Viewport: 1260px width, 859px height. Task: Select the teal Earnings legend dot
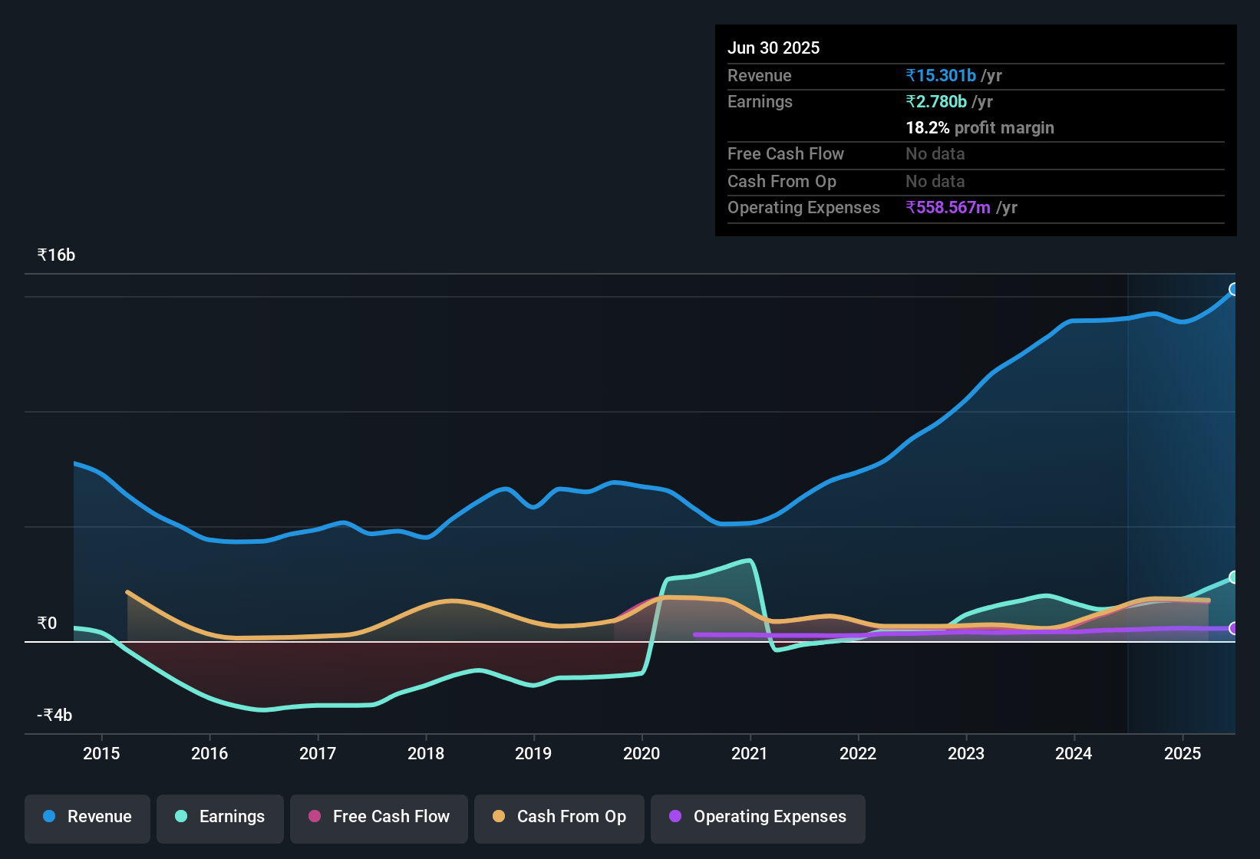click(x=181, y=817)
